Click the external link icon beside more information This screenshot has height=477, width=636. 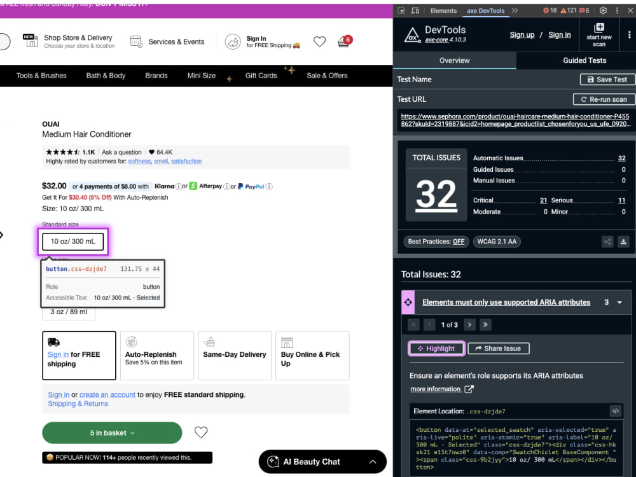point(469,389)
